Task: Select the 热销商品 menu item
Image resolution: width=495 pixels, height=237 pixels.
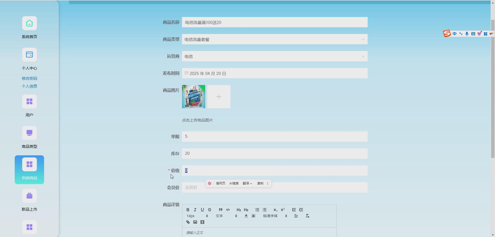Action: coord(29,170)
